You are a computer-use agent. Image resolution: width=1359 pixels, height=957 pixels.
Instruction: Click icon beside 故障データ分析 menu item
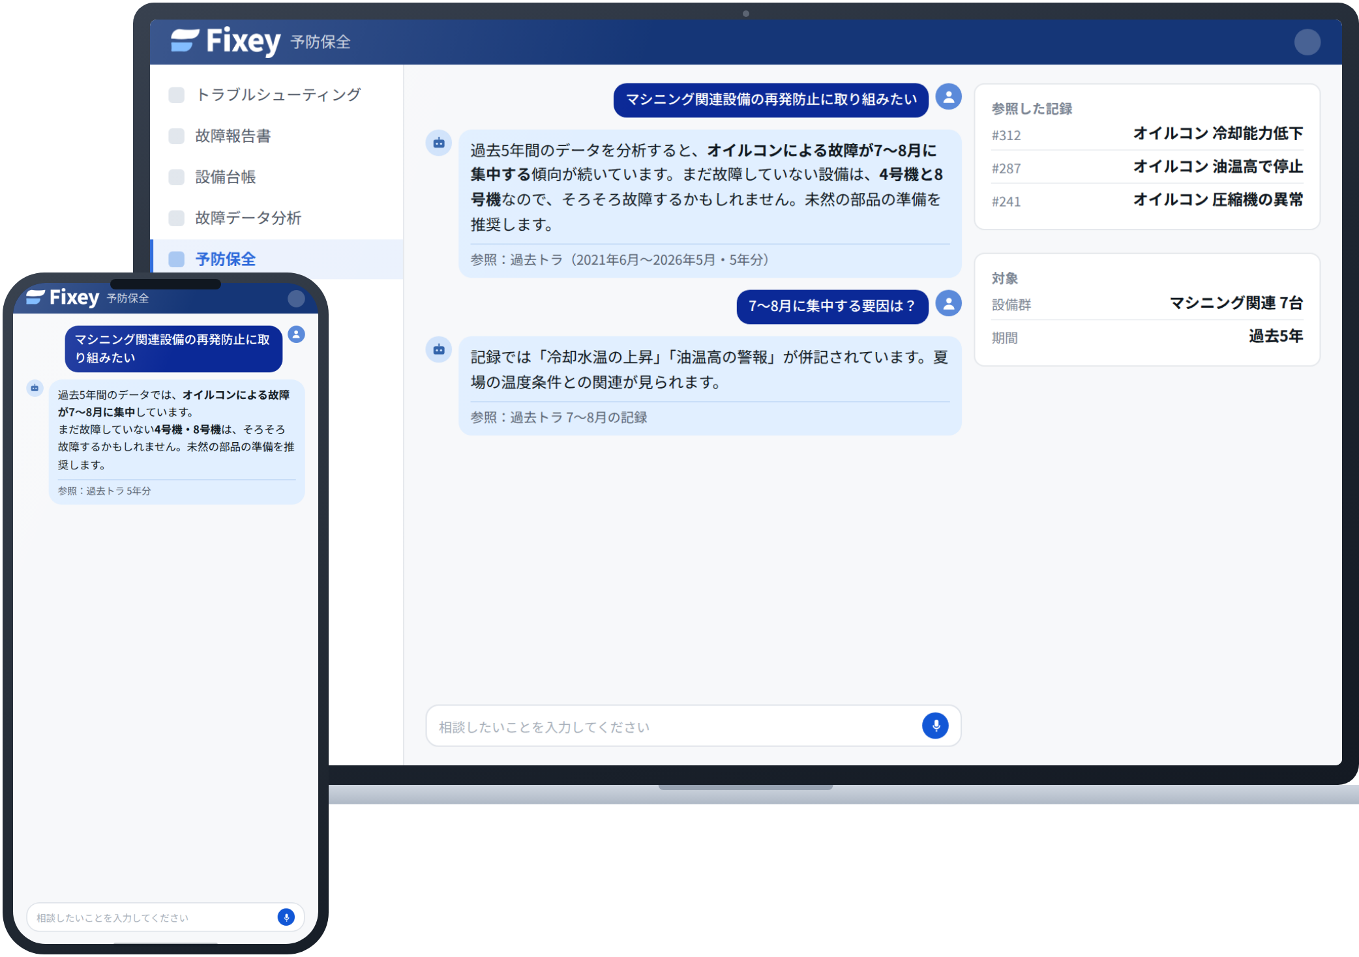176,218
